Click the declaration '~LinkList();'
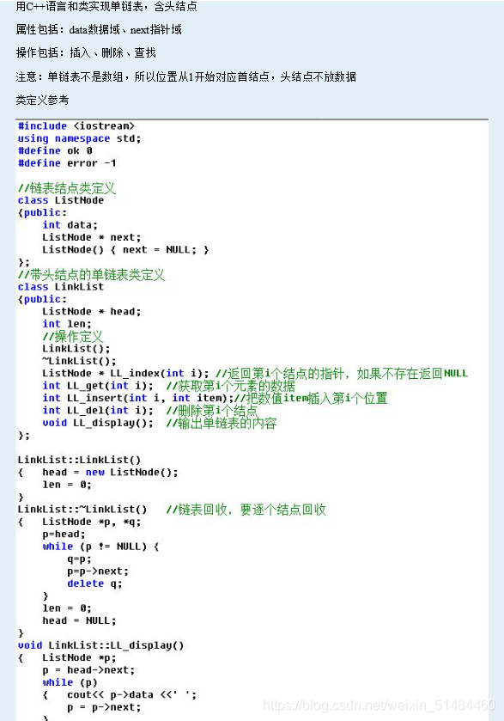504x721 pixels. (79, 361)
